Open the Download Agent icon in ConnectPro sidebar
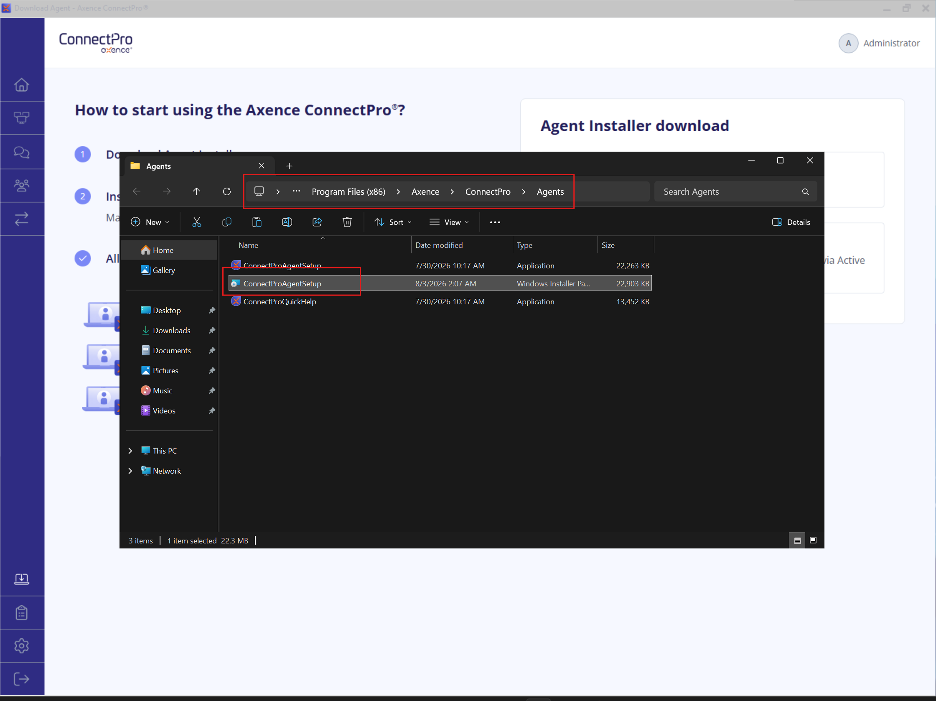 [x=22, y=579]
